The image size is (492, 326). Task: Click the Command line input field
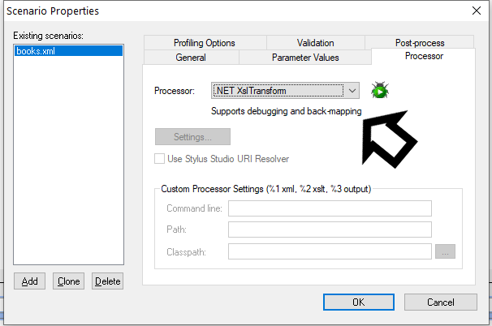click(330, 209)
